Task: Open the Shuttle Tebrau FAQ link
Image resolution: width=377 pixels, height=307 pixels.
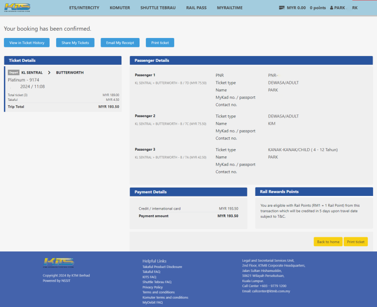Action: pyautogui.click(x=157, y=282)
